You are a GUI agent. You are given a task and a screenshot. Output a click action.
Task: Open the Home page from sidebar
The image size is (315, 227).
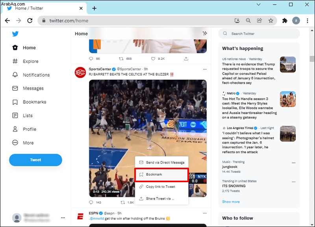[x=24, y=48]
